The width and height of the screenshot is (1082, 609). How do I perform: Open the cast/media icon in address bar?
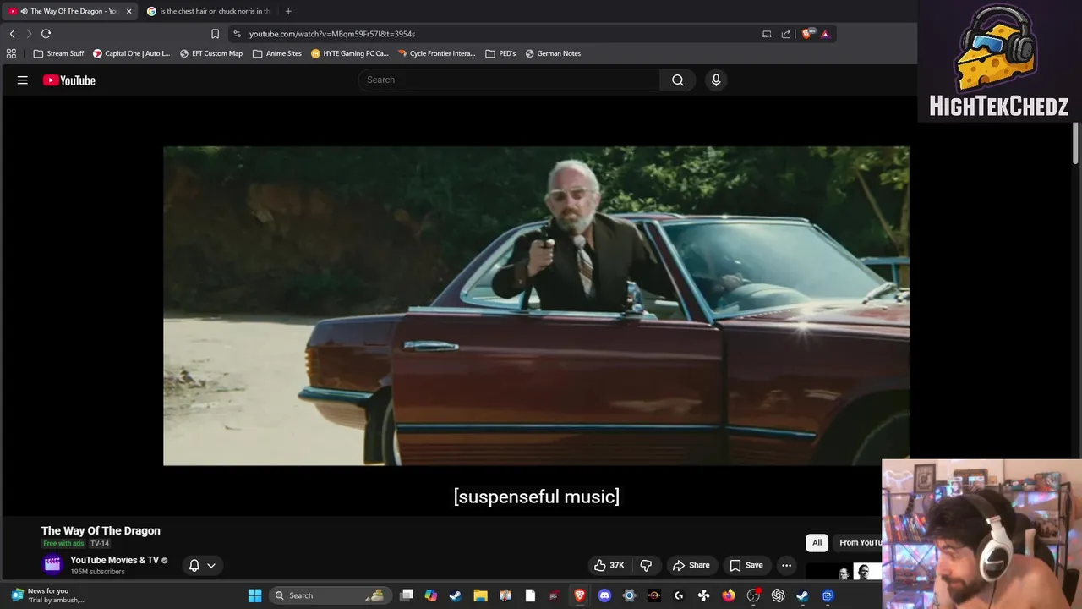point(767,34)
